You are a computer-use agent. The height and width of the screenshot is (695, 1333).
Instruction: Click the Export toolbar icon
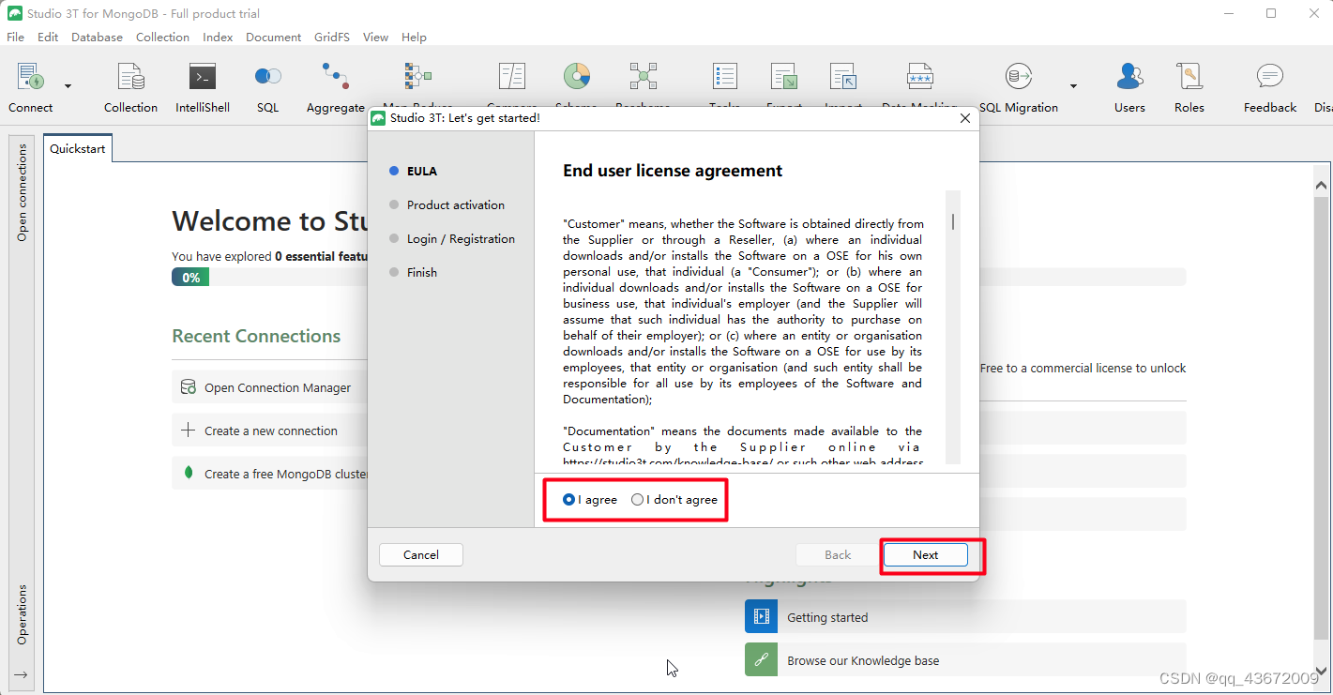pyautogui.click(x=784, y=77)
